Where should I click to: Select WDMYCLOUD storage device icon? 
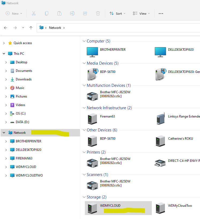92,208
